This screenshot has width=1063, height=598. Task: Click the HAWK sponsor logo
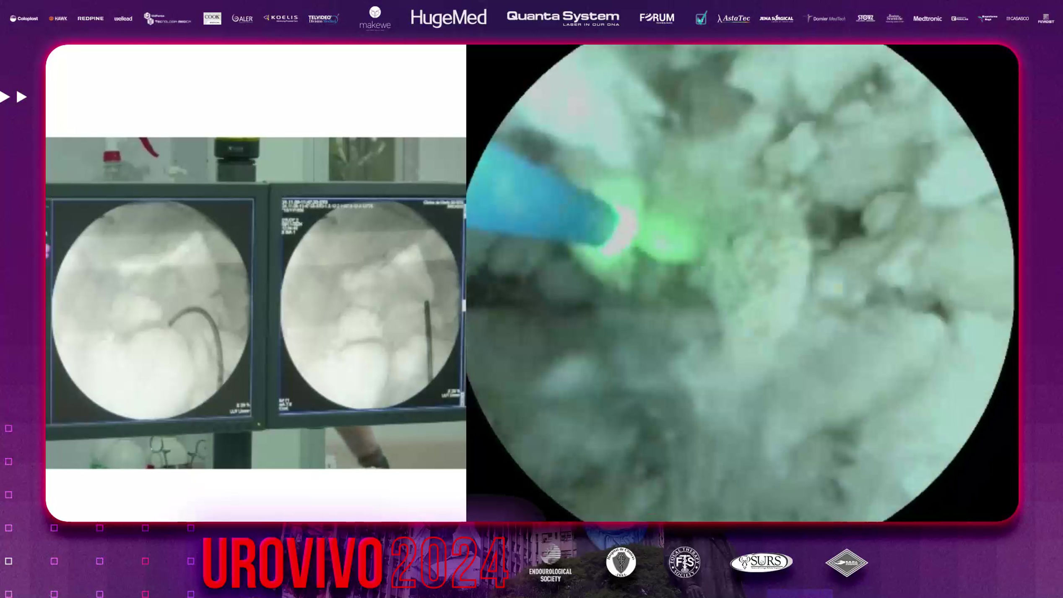point(58,18)
